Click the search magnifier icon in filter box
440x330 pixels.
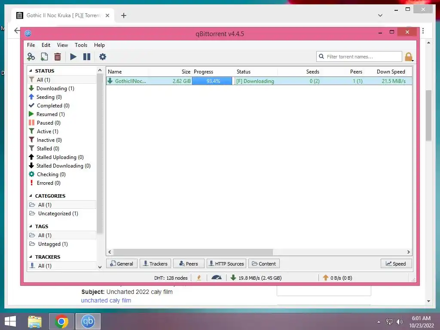coord(321,56)
